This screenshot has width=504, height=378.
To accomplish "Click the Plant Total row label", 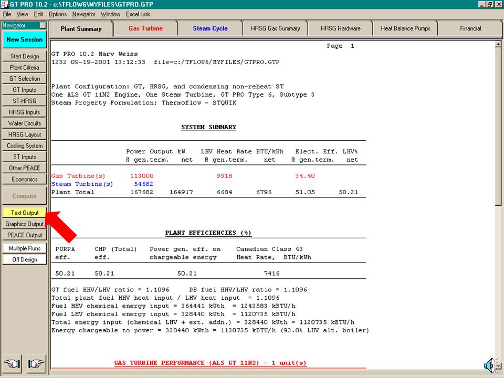I will [72, 192].
